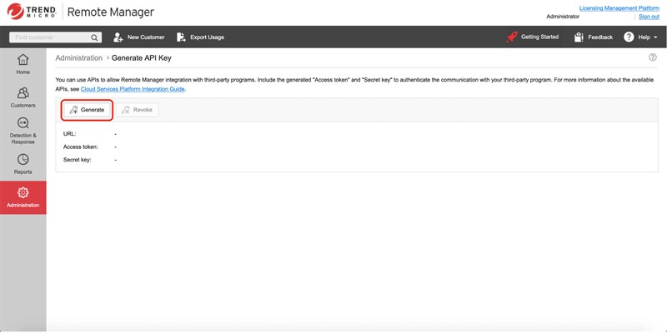Open the Customers sidebar section

click(23, 97)
